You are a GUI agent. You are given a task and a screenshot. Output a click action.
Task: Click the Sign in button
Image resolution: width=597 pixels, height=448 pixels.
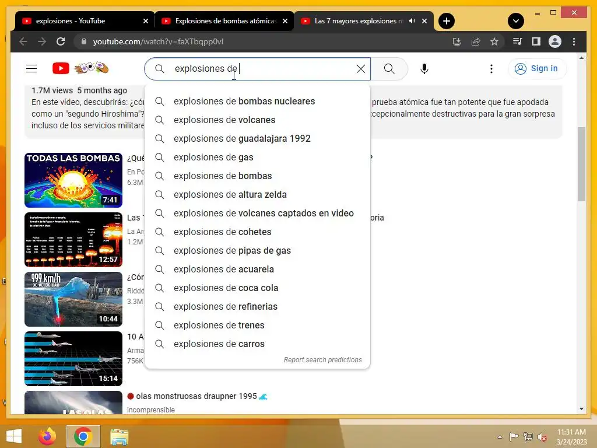pos(537,69)
